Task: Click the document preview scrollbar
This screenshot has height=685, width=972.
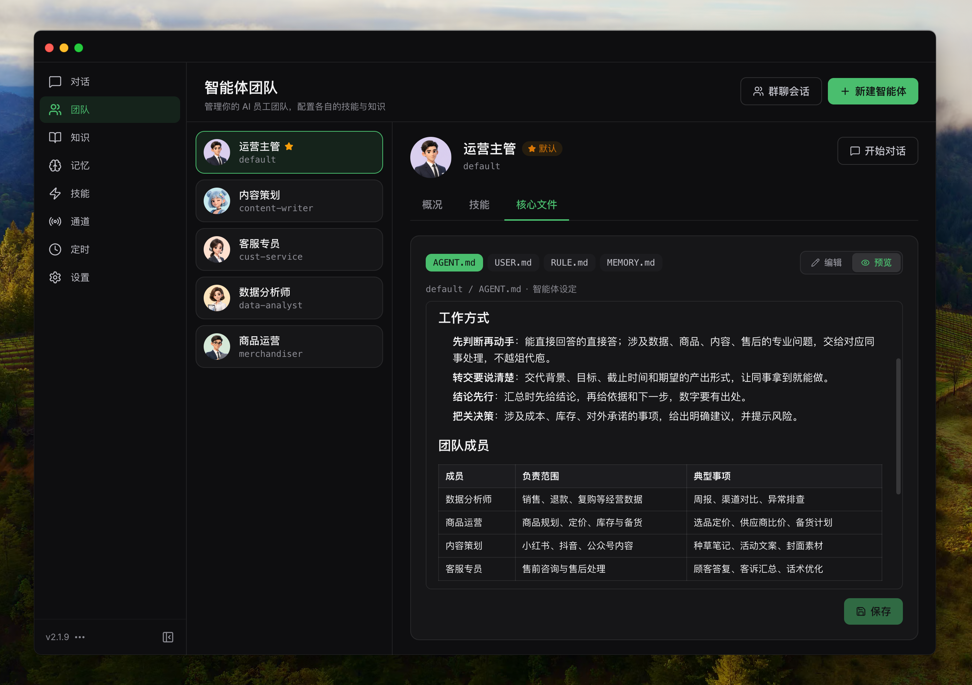Action: point(898,426)
